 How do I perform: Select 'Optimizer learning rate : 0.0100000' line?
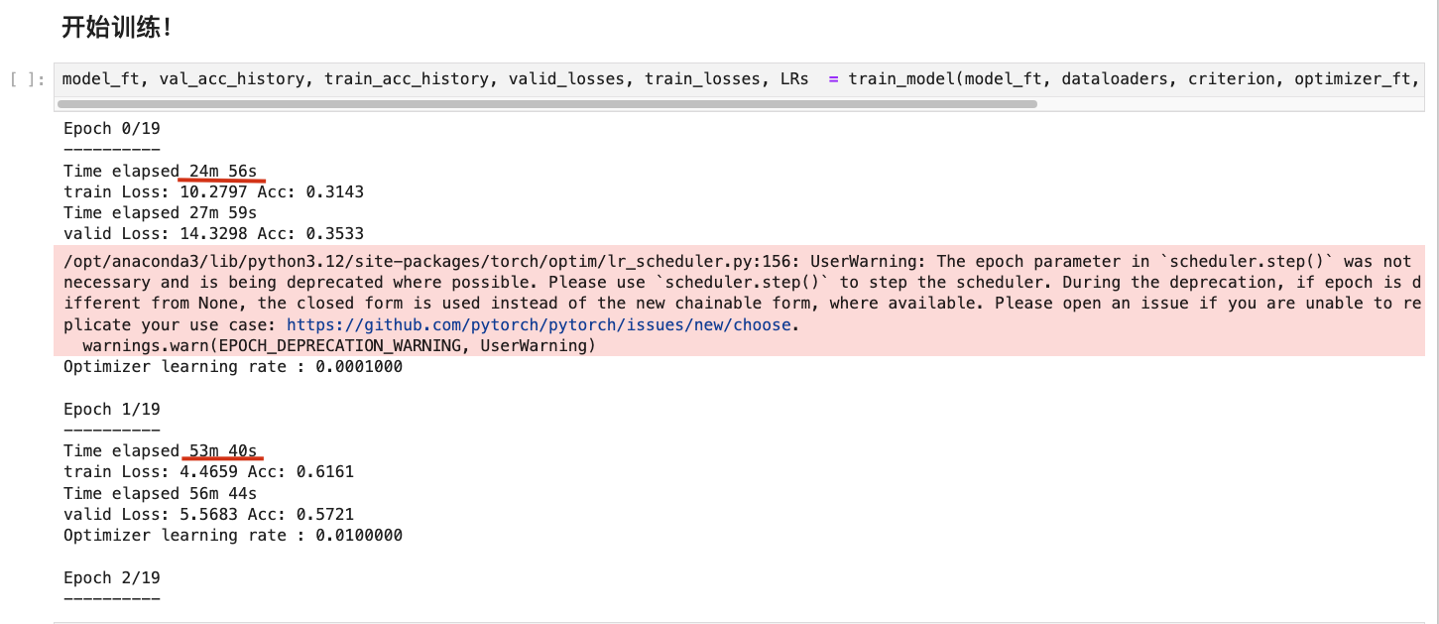(x=233, y=536)
